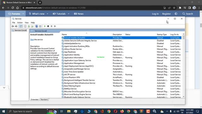Select BitLocker Drive Encryption Service row

[x=121, y=92]
